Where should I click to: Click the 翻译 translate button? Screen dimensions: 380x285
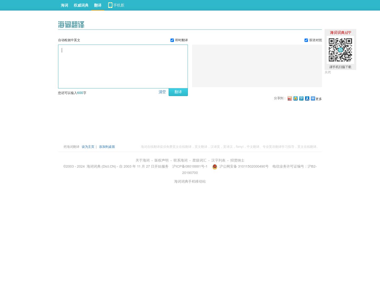(x=178, y=92)
